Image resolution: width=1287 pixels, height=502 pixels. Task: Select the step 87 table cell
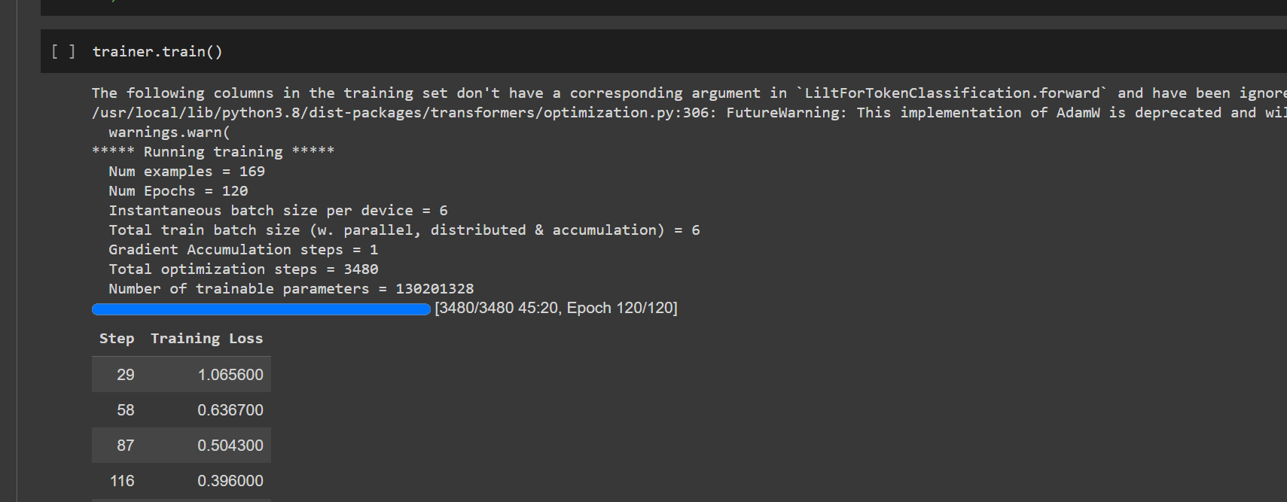(x=125, y=446)
